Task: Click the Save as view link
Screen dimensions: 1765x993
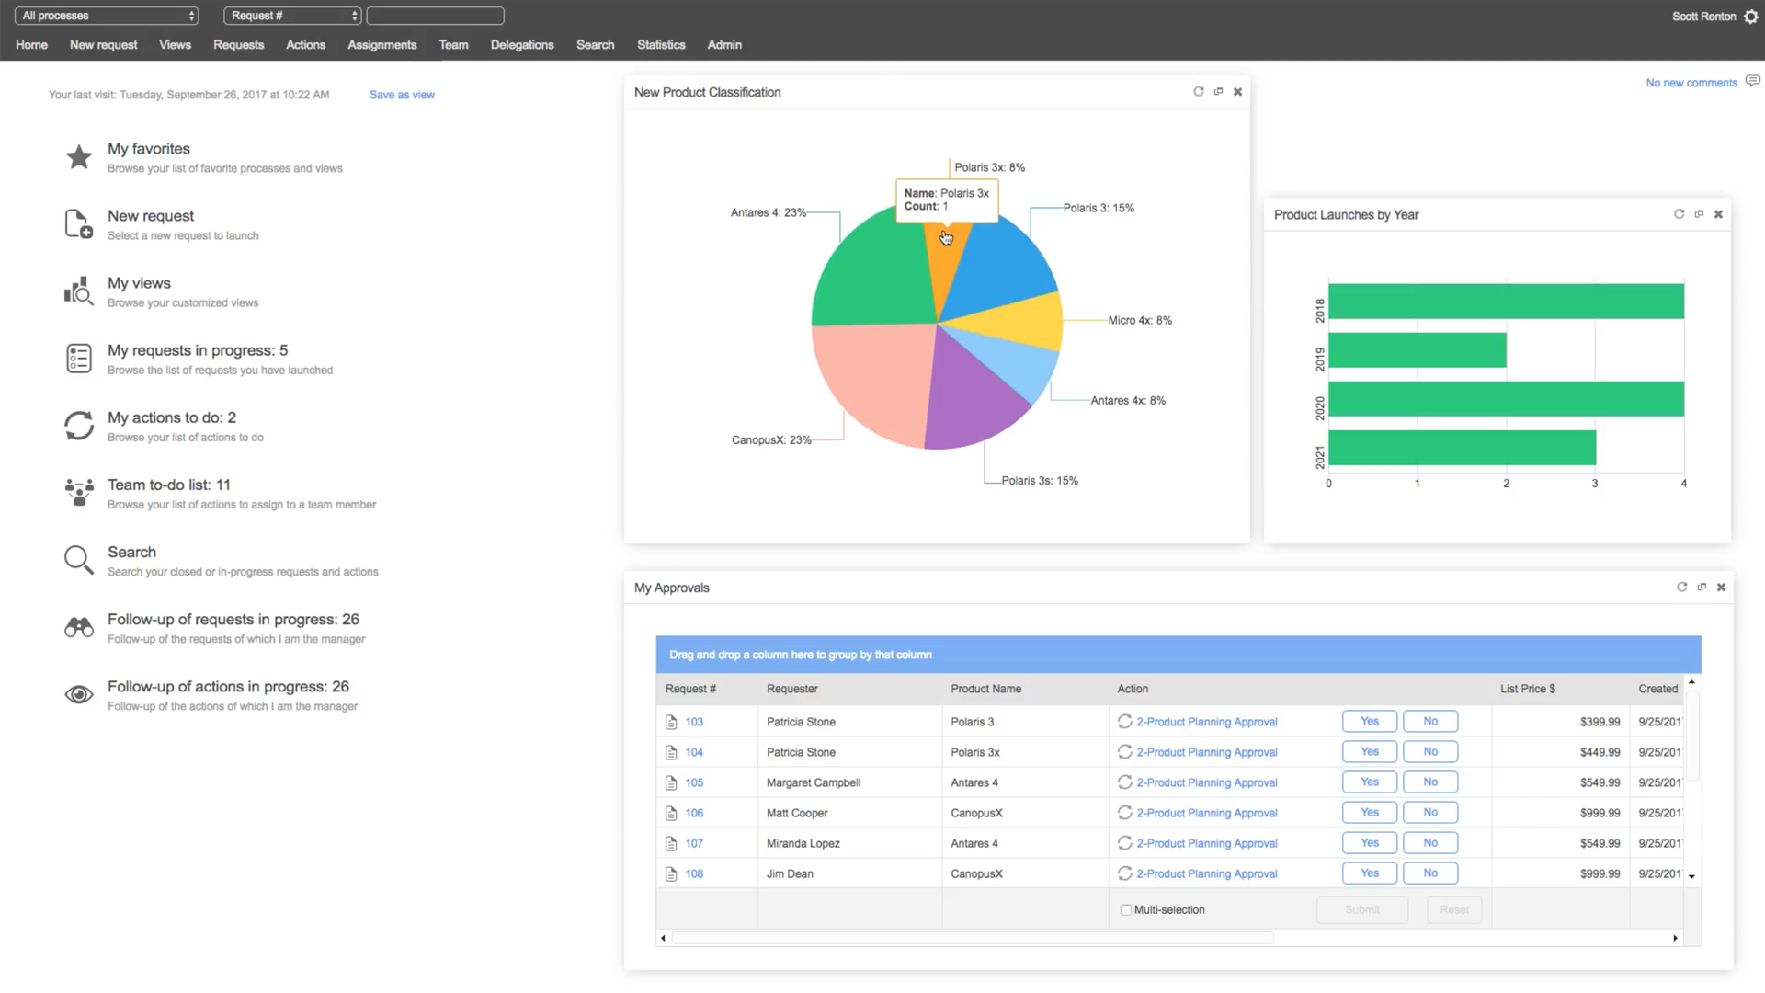Action: pyautogui.click(x=402, y=94)
